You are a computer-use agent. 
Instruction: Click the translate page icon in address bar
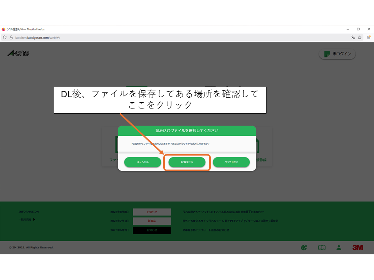pos(353,37)
